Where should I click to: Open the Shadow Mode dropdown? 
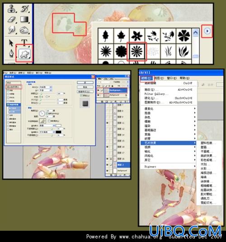coord(47,132)
